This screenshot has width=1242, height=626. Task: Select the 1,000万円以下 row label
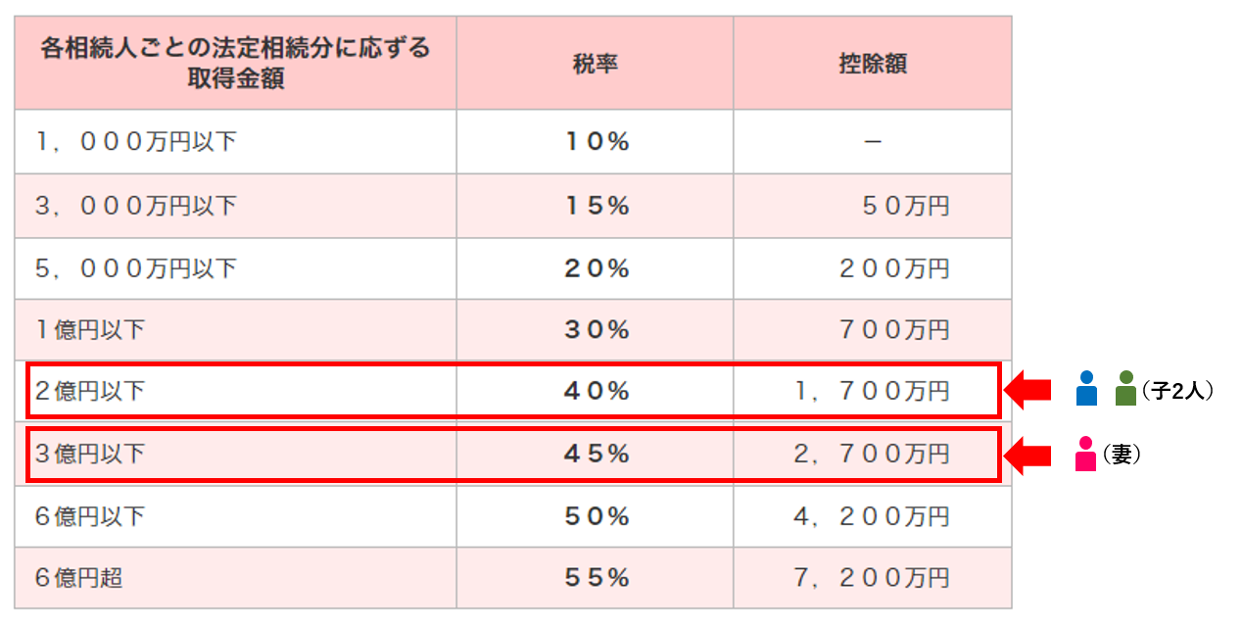click(136, 142)
